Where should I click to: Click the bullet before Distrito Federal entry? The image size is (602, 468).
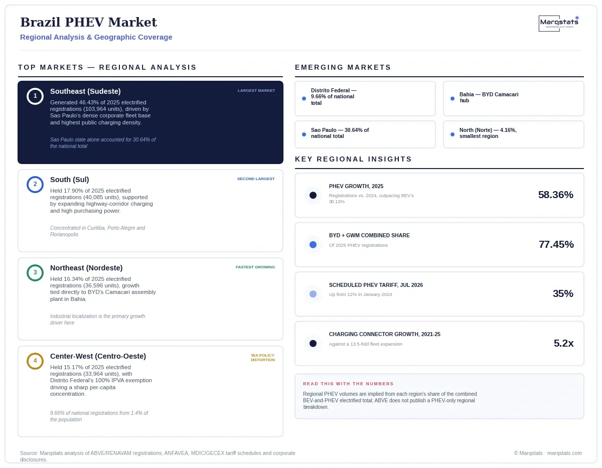pos(304,99)
